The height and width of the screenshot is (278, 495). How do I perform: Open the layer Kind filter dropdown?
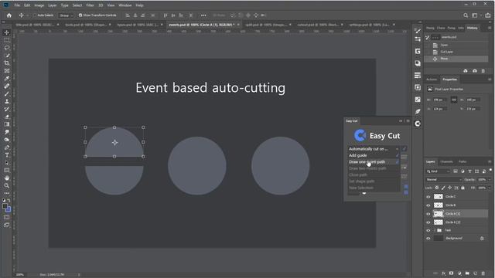click(x=439, y=171)
